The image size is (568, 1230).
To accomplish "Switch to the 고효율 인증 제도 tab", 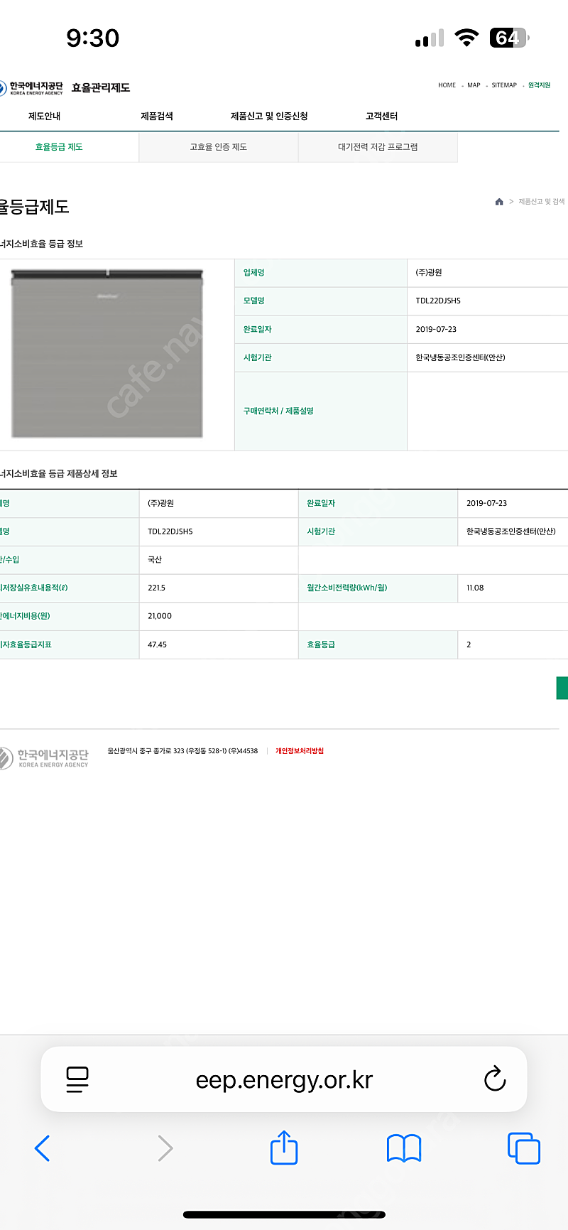I will [x=218, y=147].
